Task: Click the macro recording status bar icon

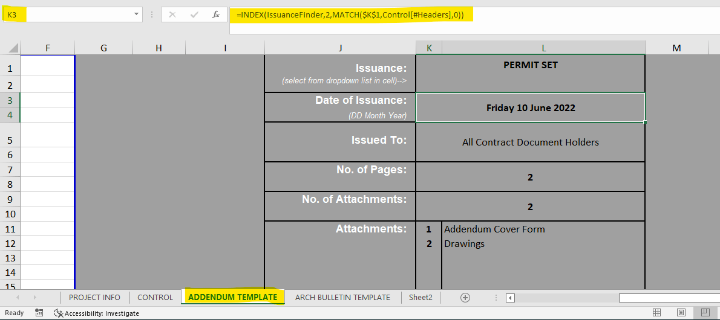Action: tap(39, 313)
